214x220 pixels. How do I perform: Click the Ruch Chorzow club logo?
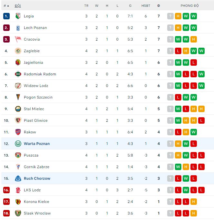[x=18, y=178]
